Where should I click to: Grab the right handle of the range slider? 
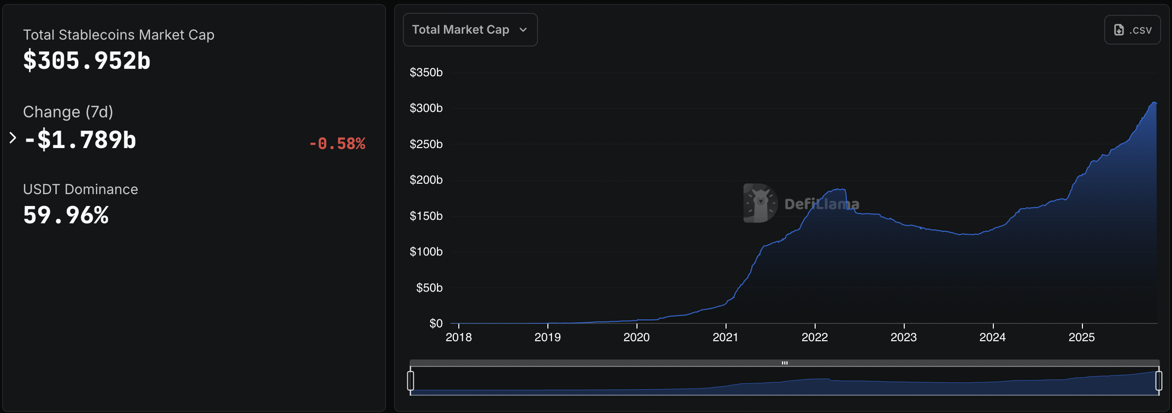[1159, 381]
